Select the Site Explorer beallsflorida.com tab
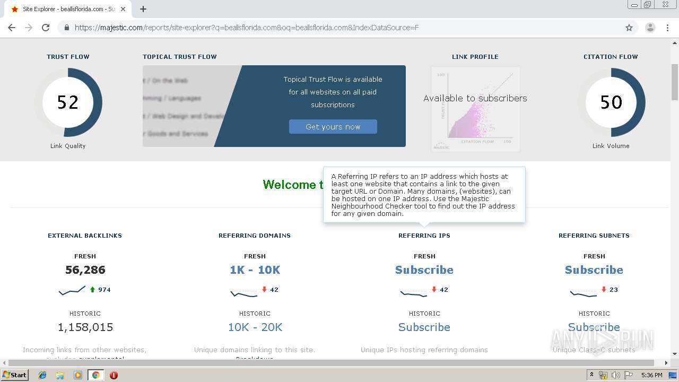 [68, 9]
